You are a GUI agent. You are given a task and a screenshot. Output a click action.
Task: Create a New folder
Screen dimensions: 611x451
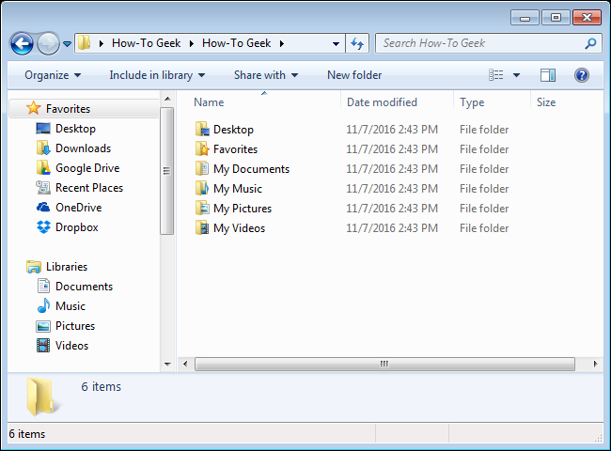(354, 75)
